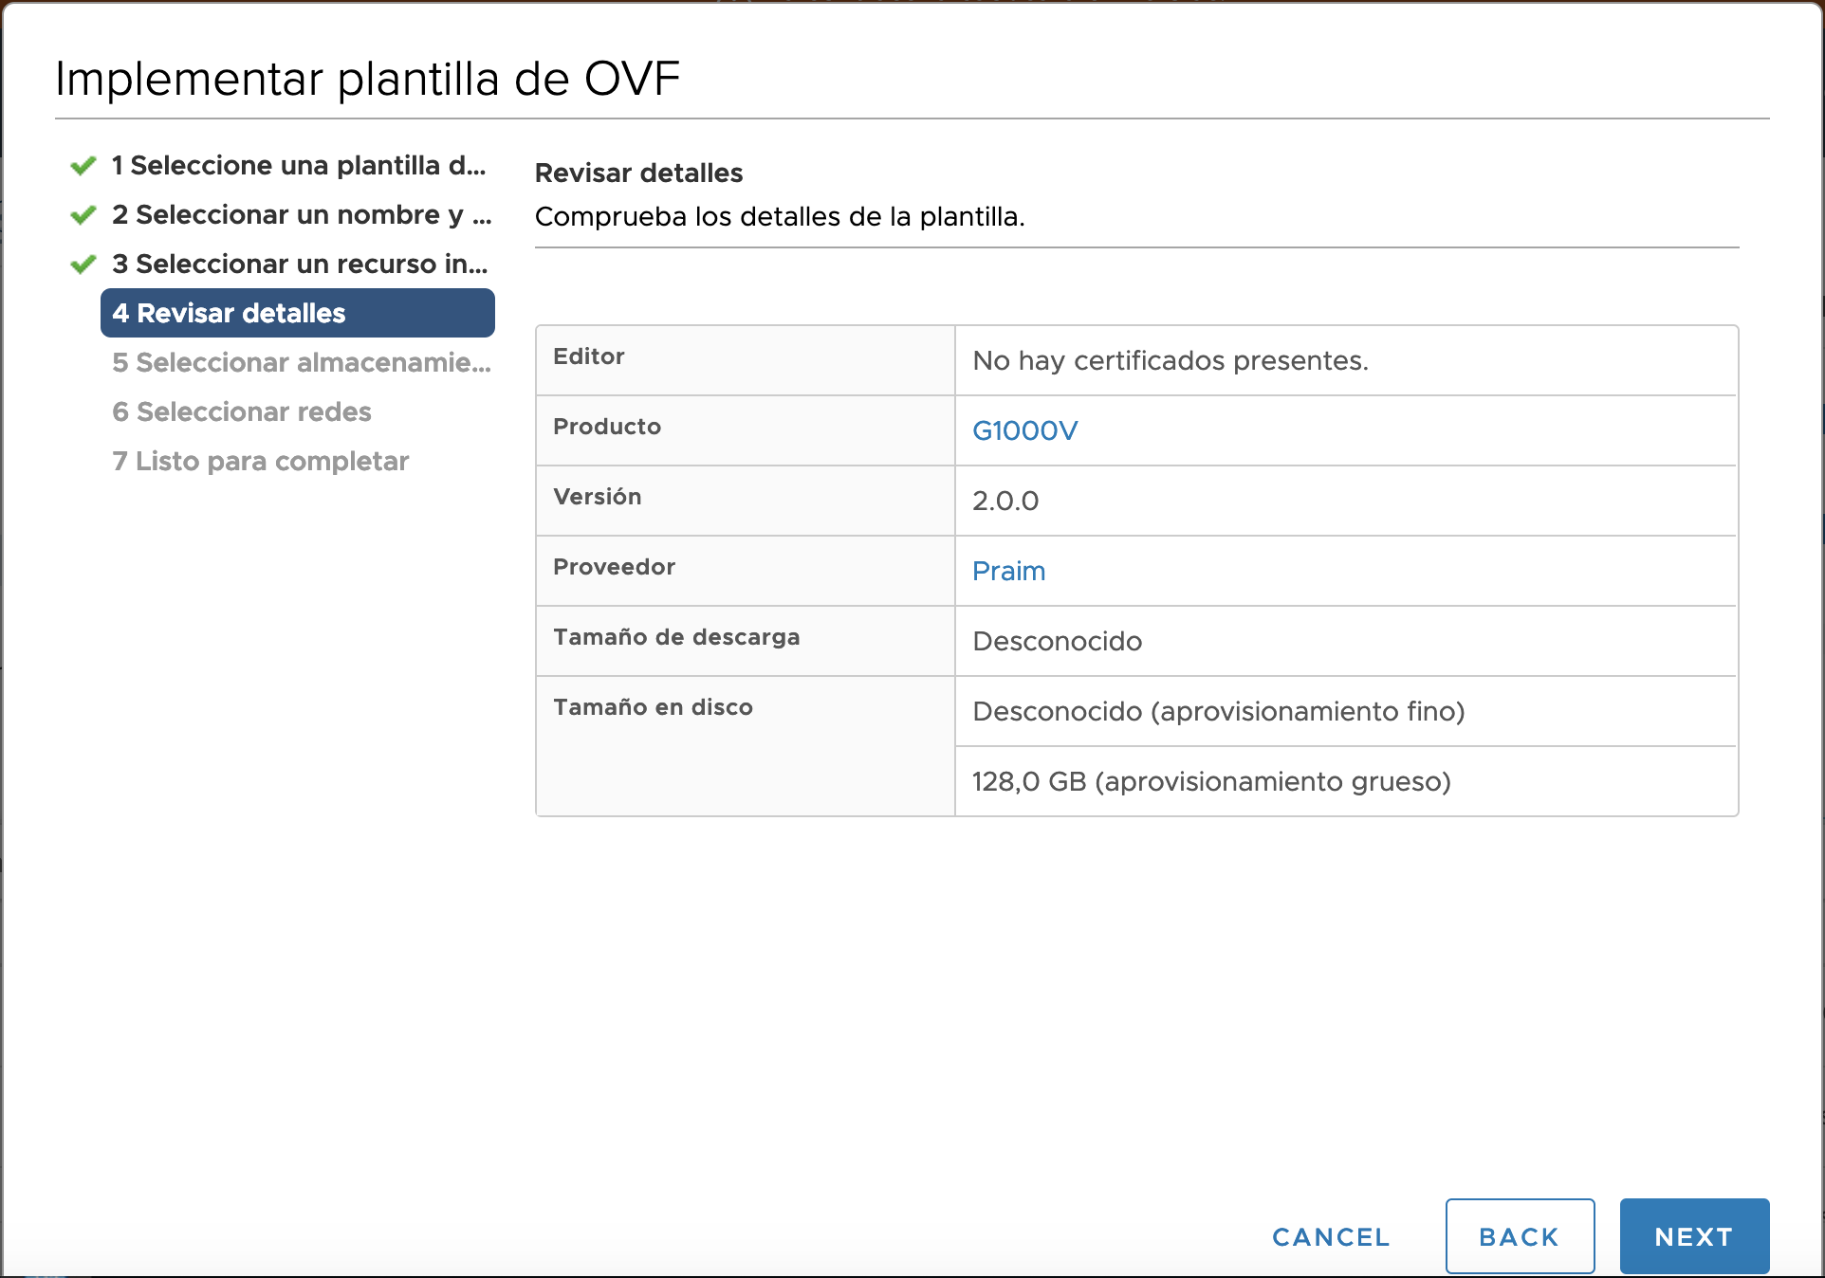Screen dimensions: 1825x1278
Task: Go to step 2 Seleccionar un nombre
Action: point(301,215)
